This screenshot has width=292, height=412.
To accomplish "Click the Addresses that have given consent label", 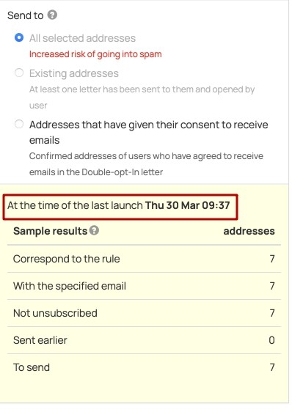I will coord(149,132).
